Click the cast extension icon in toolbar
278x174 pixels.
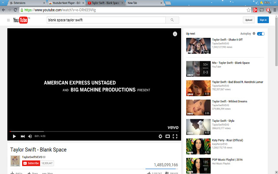(261, 10)
